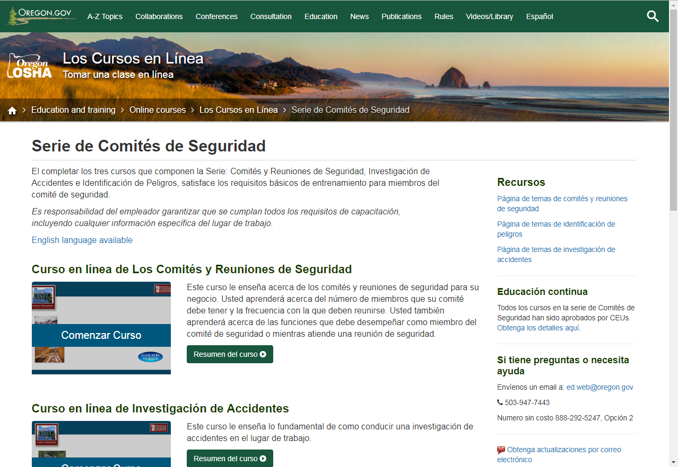Click the Oregon.gov logo

(40, 16)
